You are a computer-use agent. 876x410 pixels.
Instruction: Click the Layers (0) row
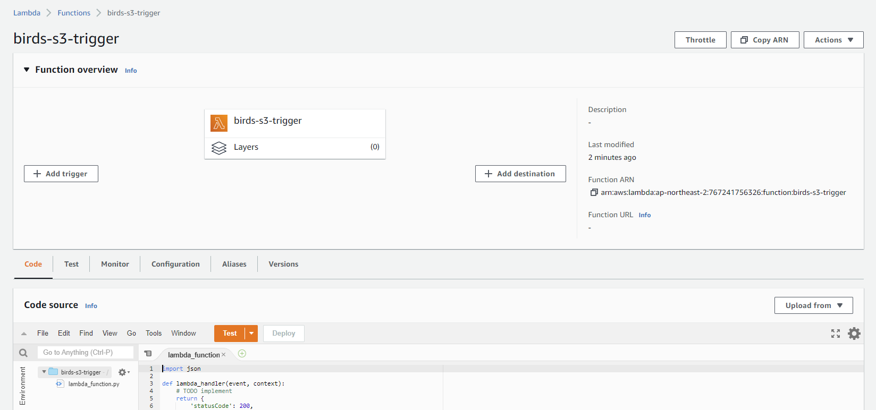pos(295,148)
